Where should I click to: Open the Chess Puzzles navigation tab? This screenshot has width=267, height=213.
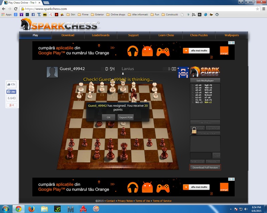[x=199, y=35]
